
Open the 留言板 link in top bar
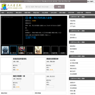(55, 1)
